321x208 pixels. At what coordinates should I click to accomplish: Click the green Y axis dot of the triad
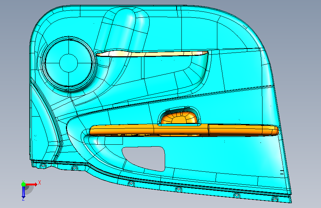(24, 184)
